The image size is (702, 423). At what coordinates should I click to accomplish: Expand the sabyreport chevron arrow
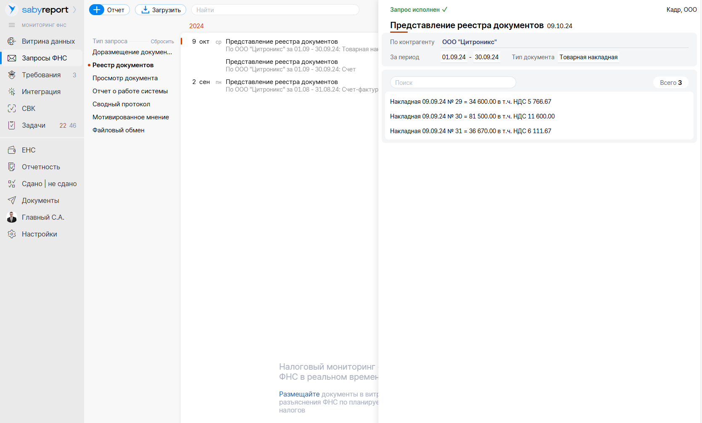[x=75, y=10]
